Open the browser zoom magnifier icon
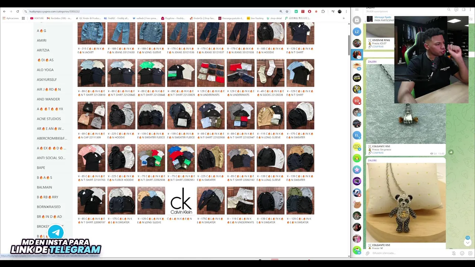The height and width of the screenshot is (267, 475). 281,11
